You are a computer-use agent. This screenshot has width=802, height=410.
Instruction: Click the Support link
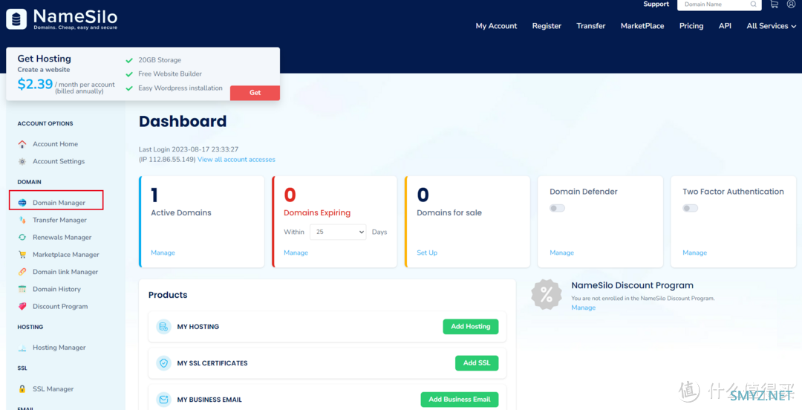pos(656,4)
